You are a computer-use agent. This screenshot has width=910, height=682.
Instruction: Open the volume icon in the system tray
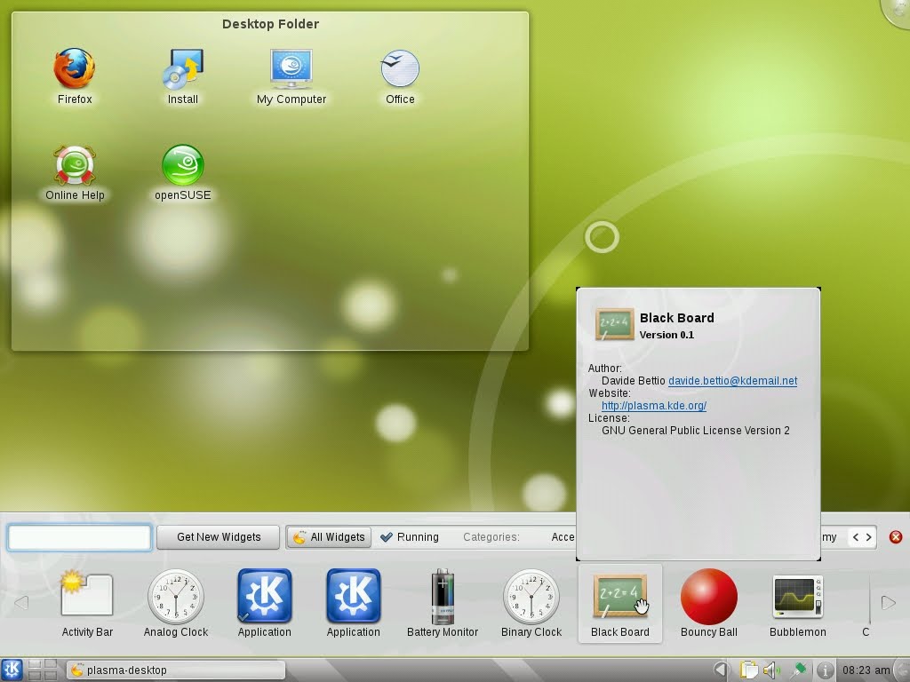pos(771,670)
